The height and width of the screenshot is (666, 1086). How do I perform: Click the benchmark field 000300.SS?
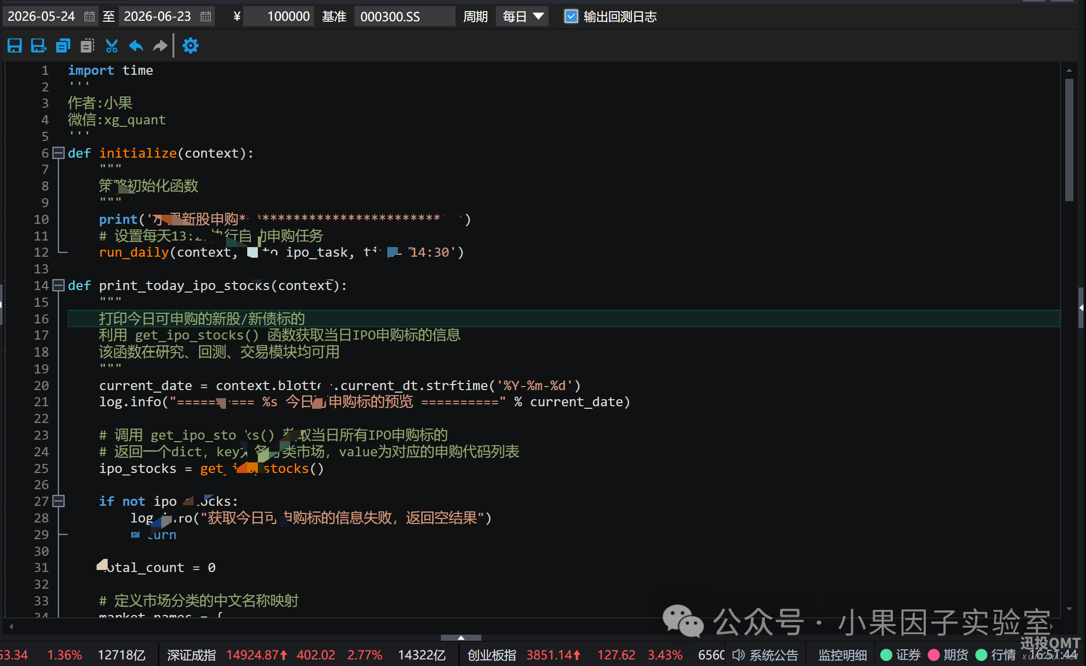[404, 17]
